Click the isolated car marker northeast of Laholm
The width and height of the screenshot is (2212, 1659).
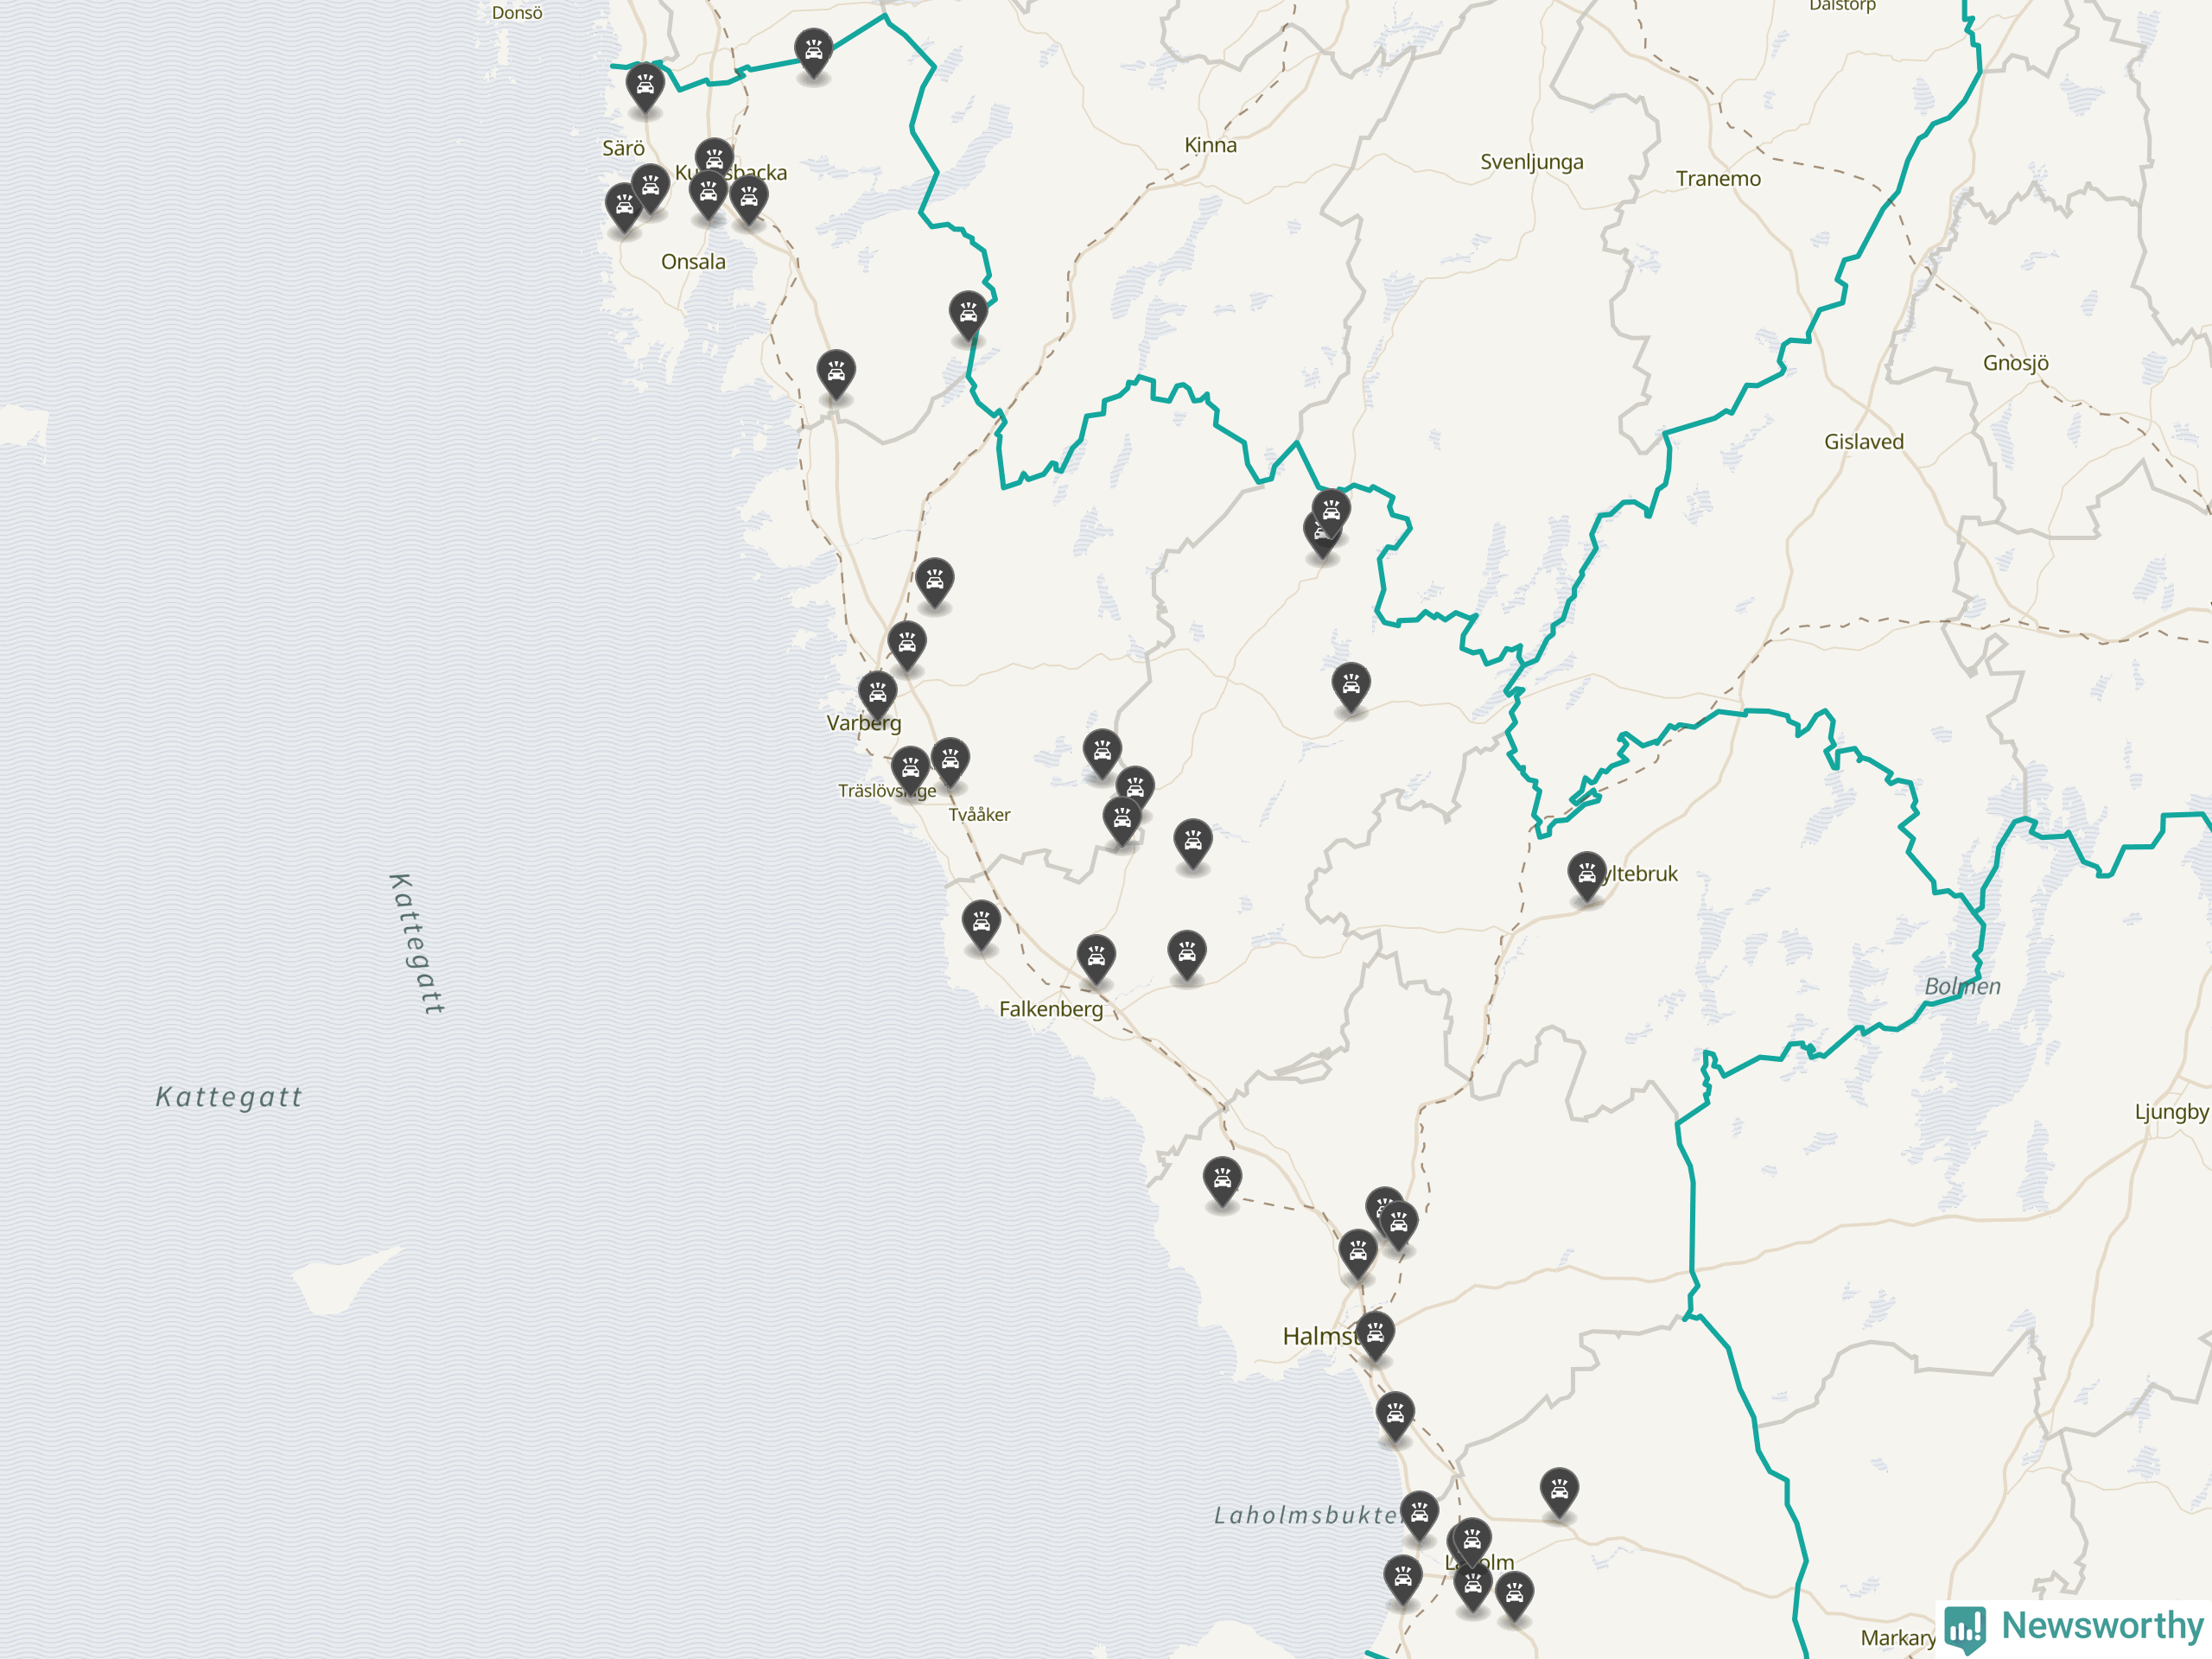1559,1493
